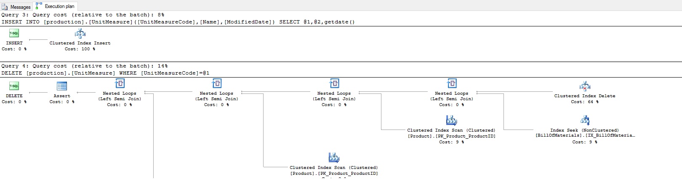Image resolution: width=682 pixels, height=179 pixels.
Task: Select the Clustered Index Insert operator icon
Action: point(80,34)
